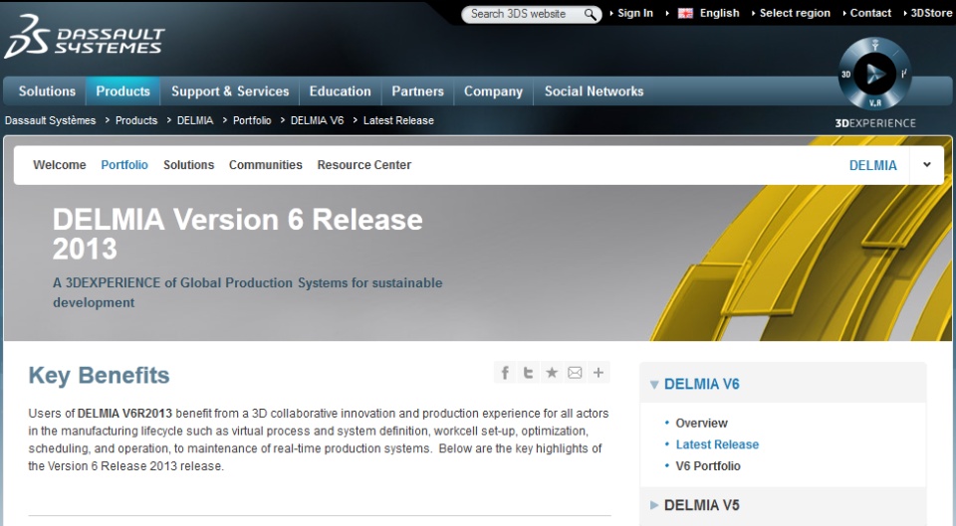The height and width of the screenshot is (526, 956).
Task: Open the Select region menu
Action: pos(795,13)
